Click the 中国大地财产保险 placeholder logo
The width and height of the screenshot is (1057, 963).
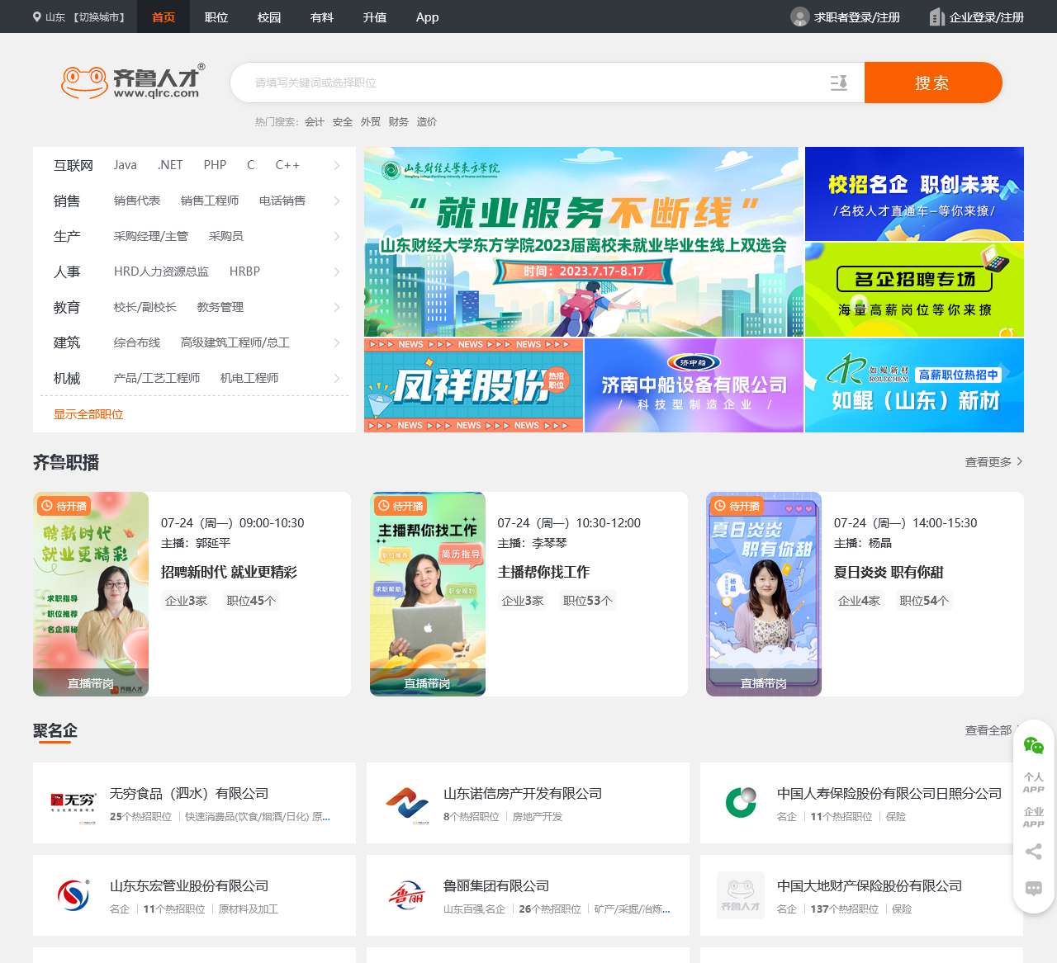pyautogui.click(x=741, y=895)
